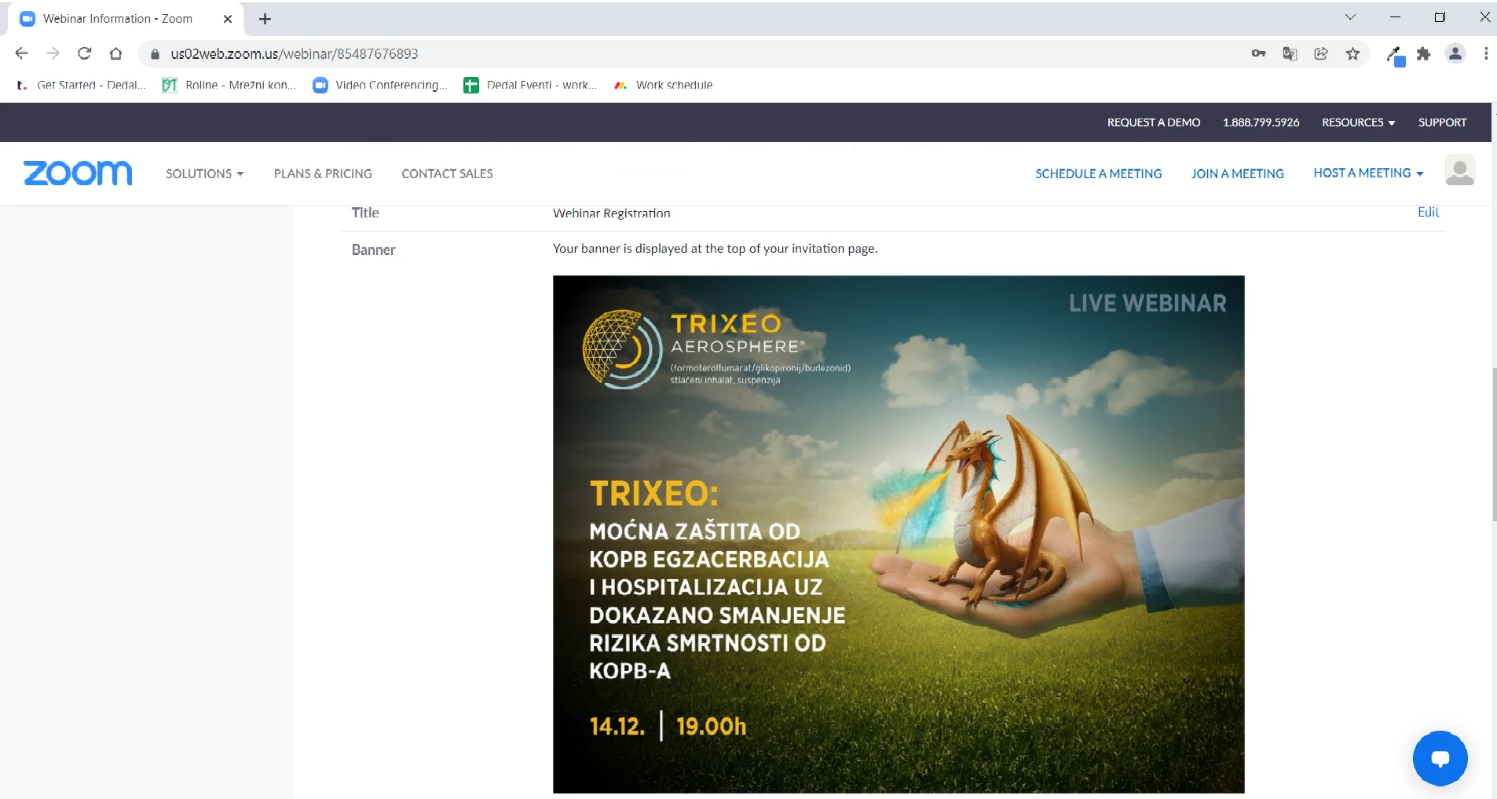This screenshot has width=1497, height=799.
Task: Click Edit for the Title row
Action: 1428,212
